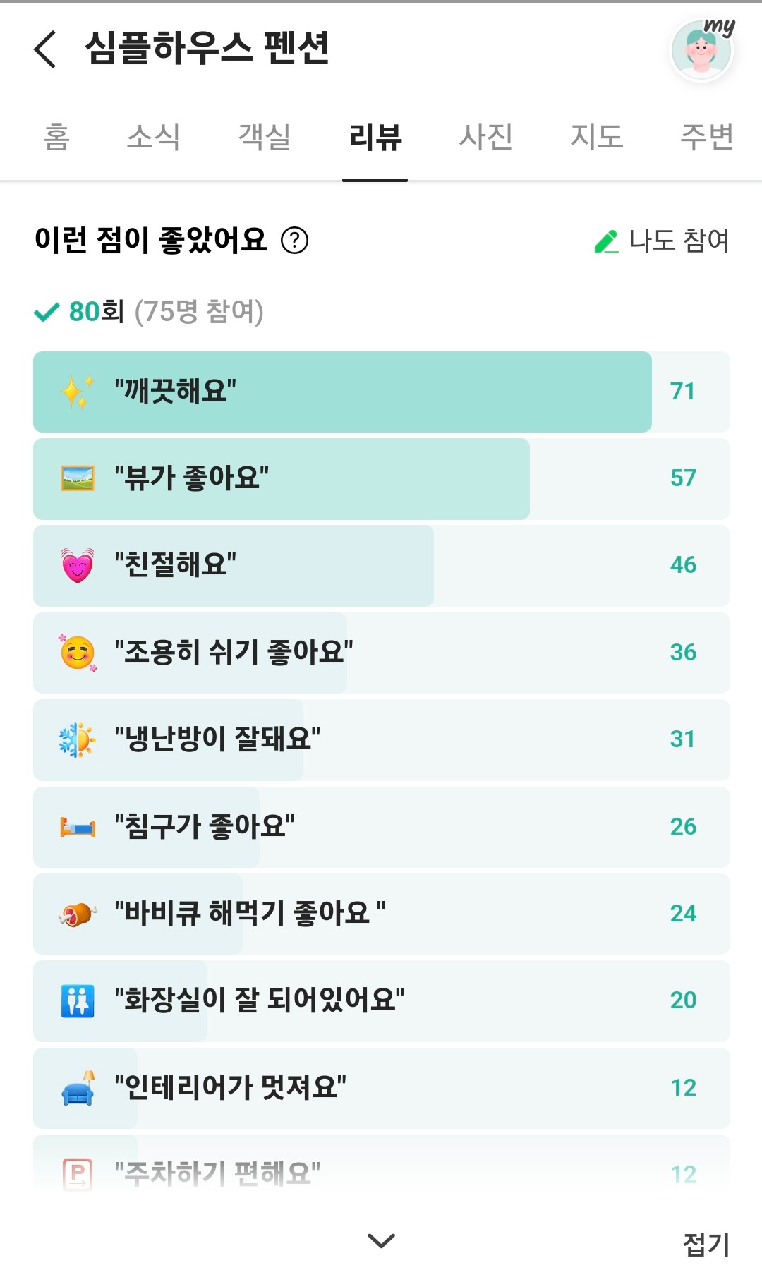The width and height of the screenshot is (762, 1282).
Task: Expand the list with the down chevron
Action: click(x=381, y=1240)
